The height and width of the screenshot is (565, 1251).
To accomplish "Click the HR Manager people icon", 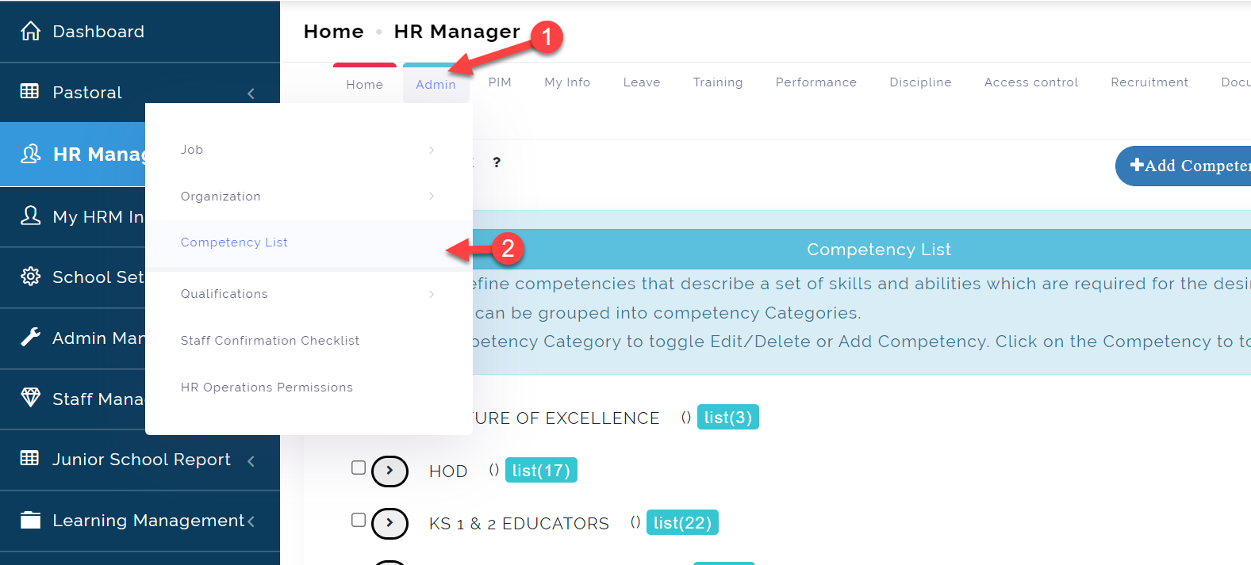I will pos(30,154).
